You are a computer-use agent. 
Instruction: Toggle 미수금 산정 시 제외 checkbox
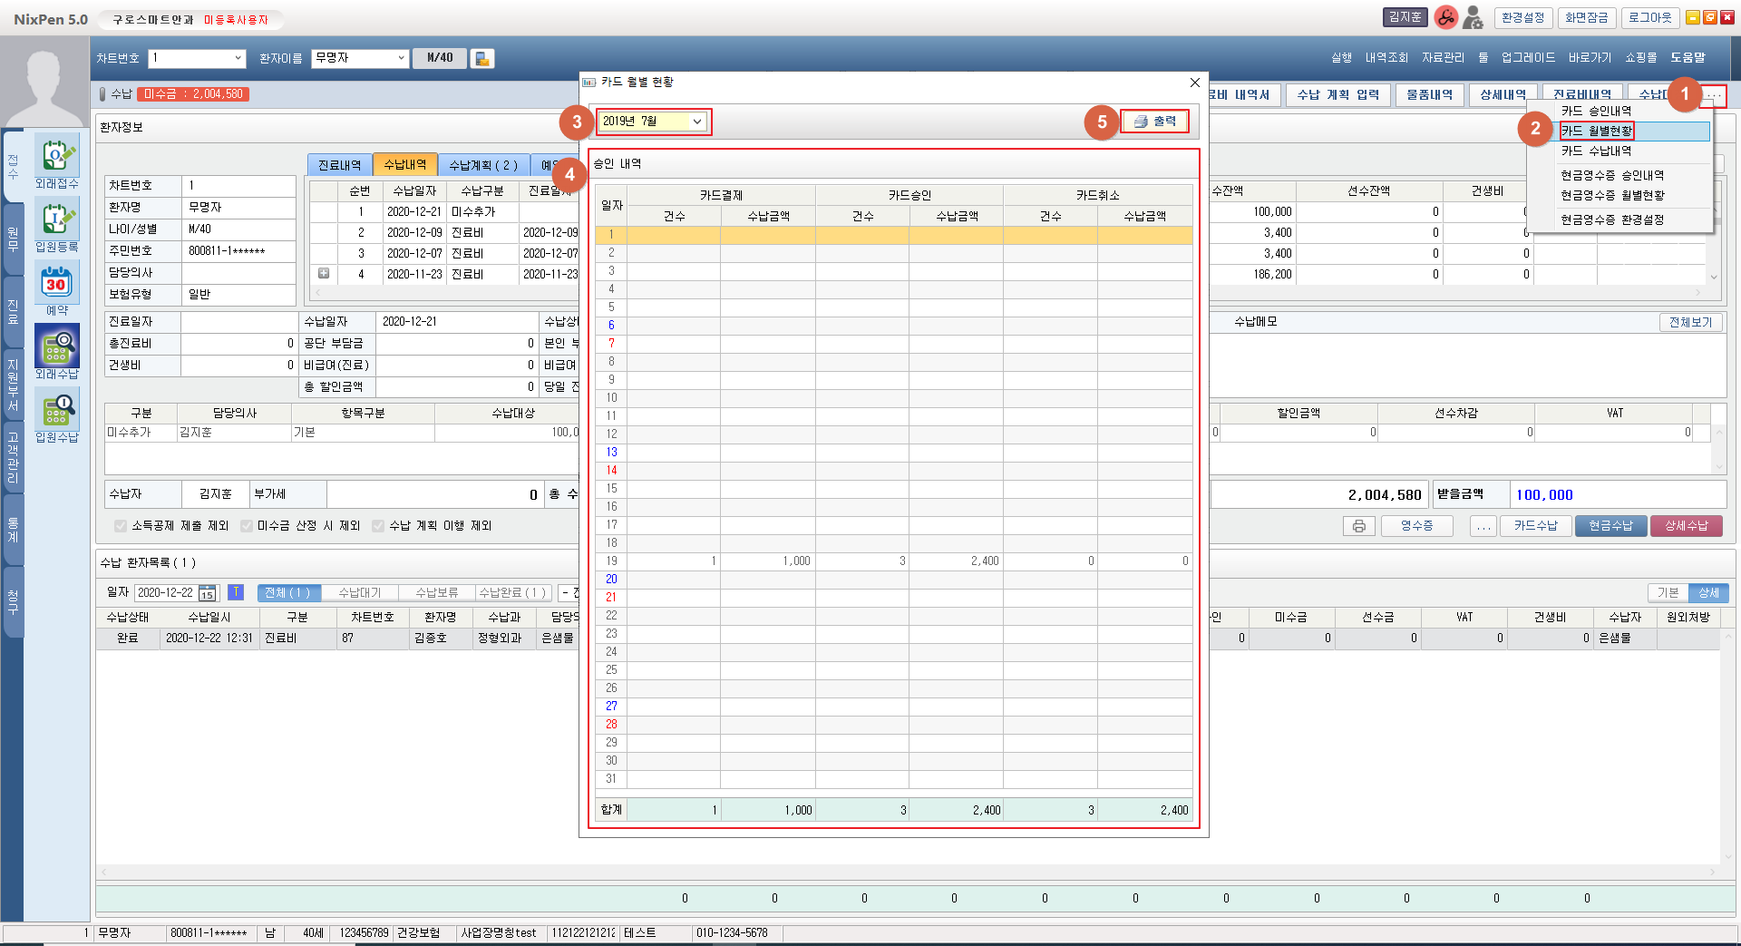247,526
